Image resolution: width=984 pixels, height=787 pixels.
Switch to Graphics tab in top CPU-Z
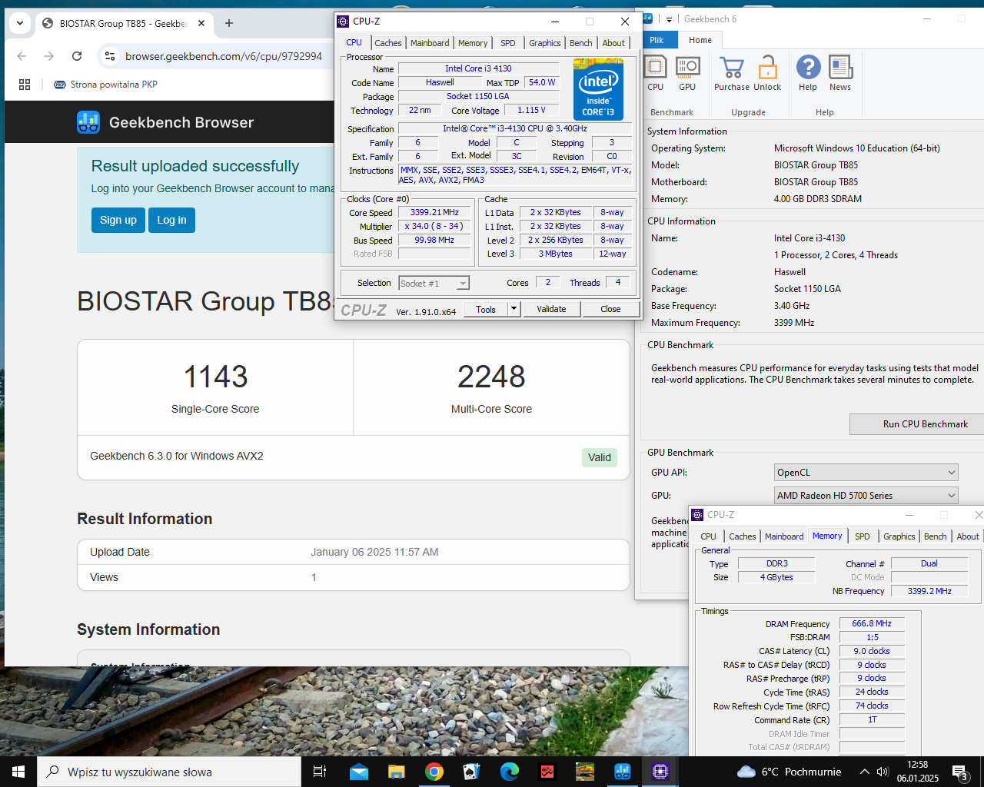[x=545, y=43]
